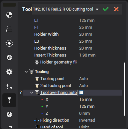Cancel with the red X icon
The image size is (128, 129).
point(116,9)
